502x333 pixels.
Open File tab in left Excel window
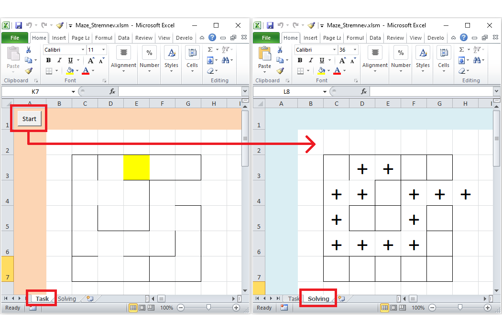tap(15, 38)
